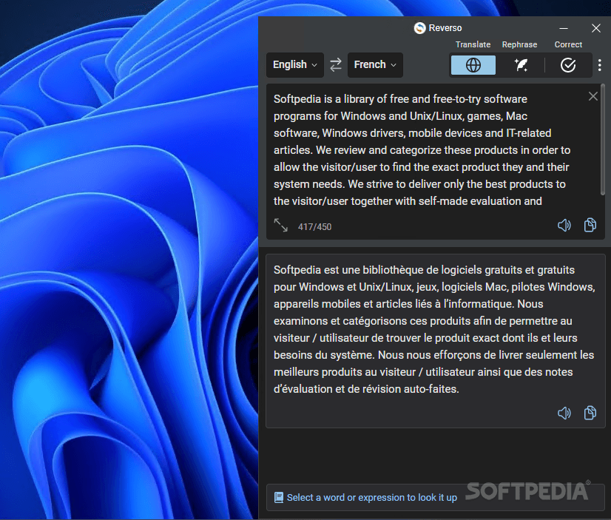Select the Translate globe mode
Image resolution: width=611 pixels, height=520 pixels.
pos(473,65)
